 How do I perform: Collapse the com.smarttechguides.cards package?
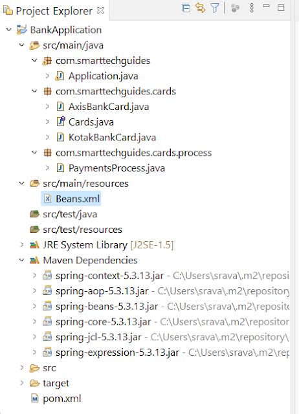coord(34,91)
